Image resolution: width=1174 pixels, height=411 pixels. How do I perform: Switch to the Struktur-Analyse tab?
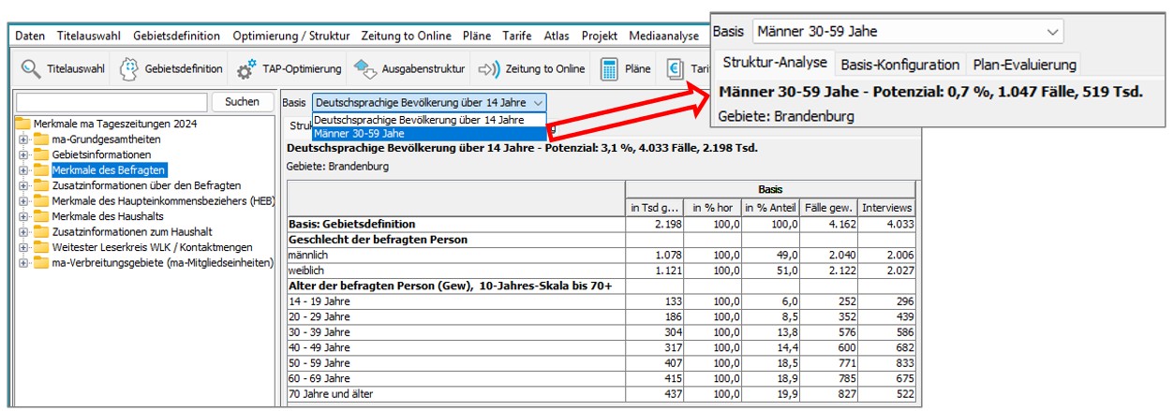pyautogui.click(x=774, y=63)
